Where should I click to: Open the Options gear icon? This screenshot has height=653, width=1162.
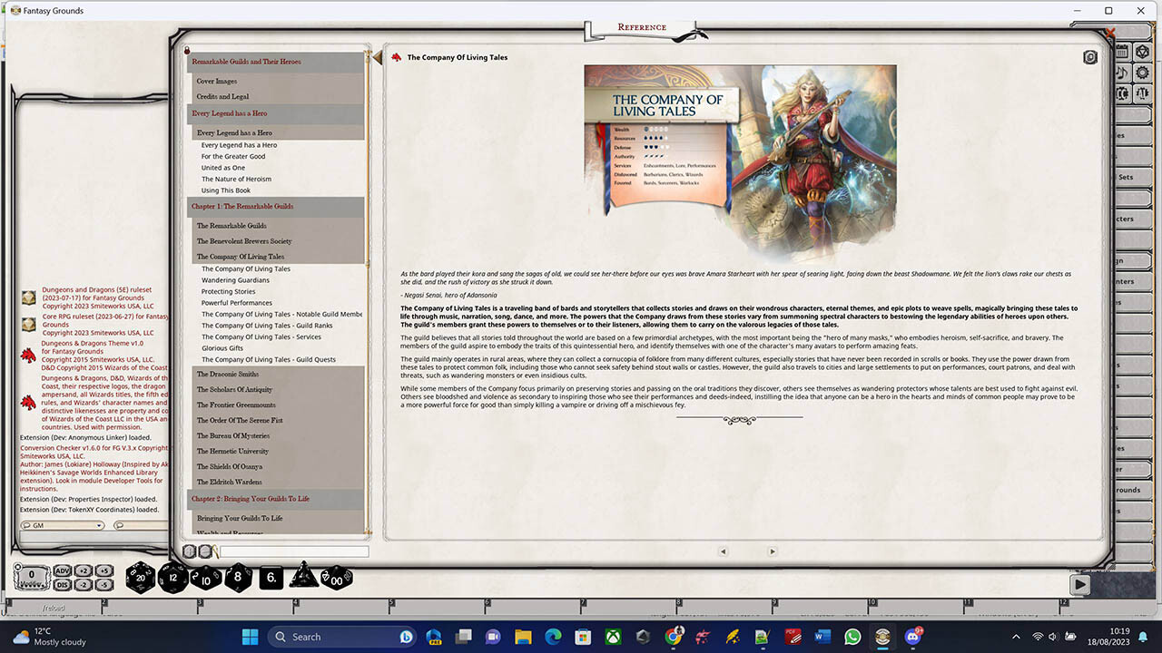(1142, 72)
